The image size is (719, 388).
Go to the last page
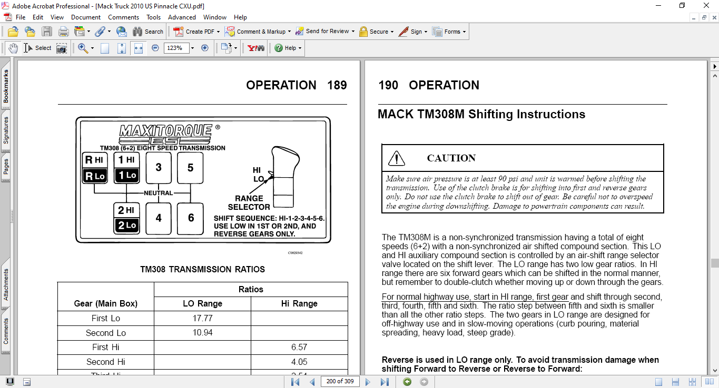385,382
